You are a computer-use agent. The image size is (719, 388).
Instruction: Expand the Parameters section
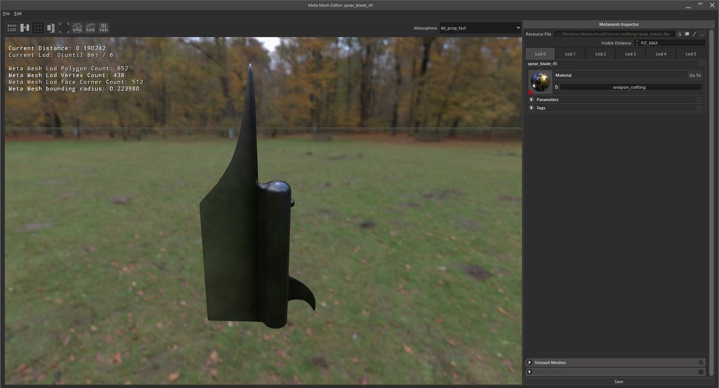531,100
